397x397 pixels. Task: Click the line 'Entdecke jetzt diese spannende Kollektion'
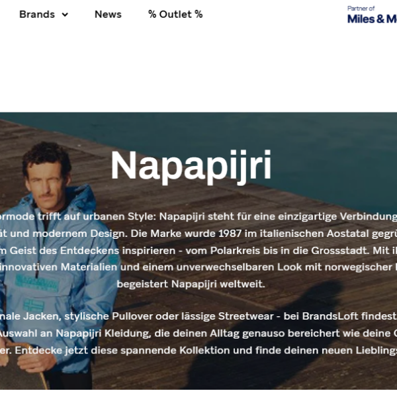pyautogui.click(x=198, y=351)
